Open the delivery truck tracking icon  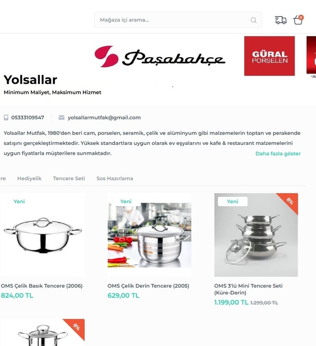[281, 20]
